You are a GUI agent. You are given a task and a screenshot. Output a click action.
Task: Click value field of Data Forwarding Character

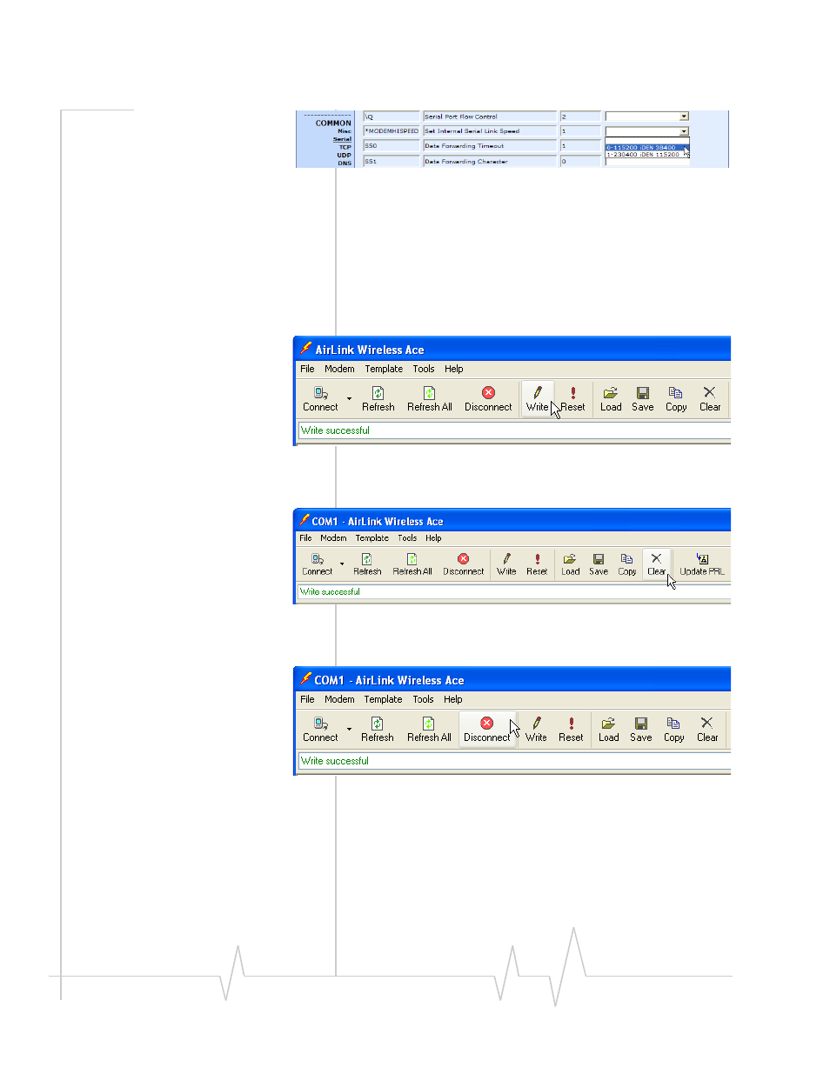coord(580,162)
